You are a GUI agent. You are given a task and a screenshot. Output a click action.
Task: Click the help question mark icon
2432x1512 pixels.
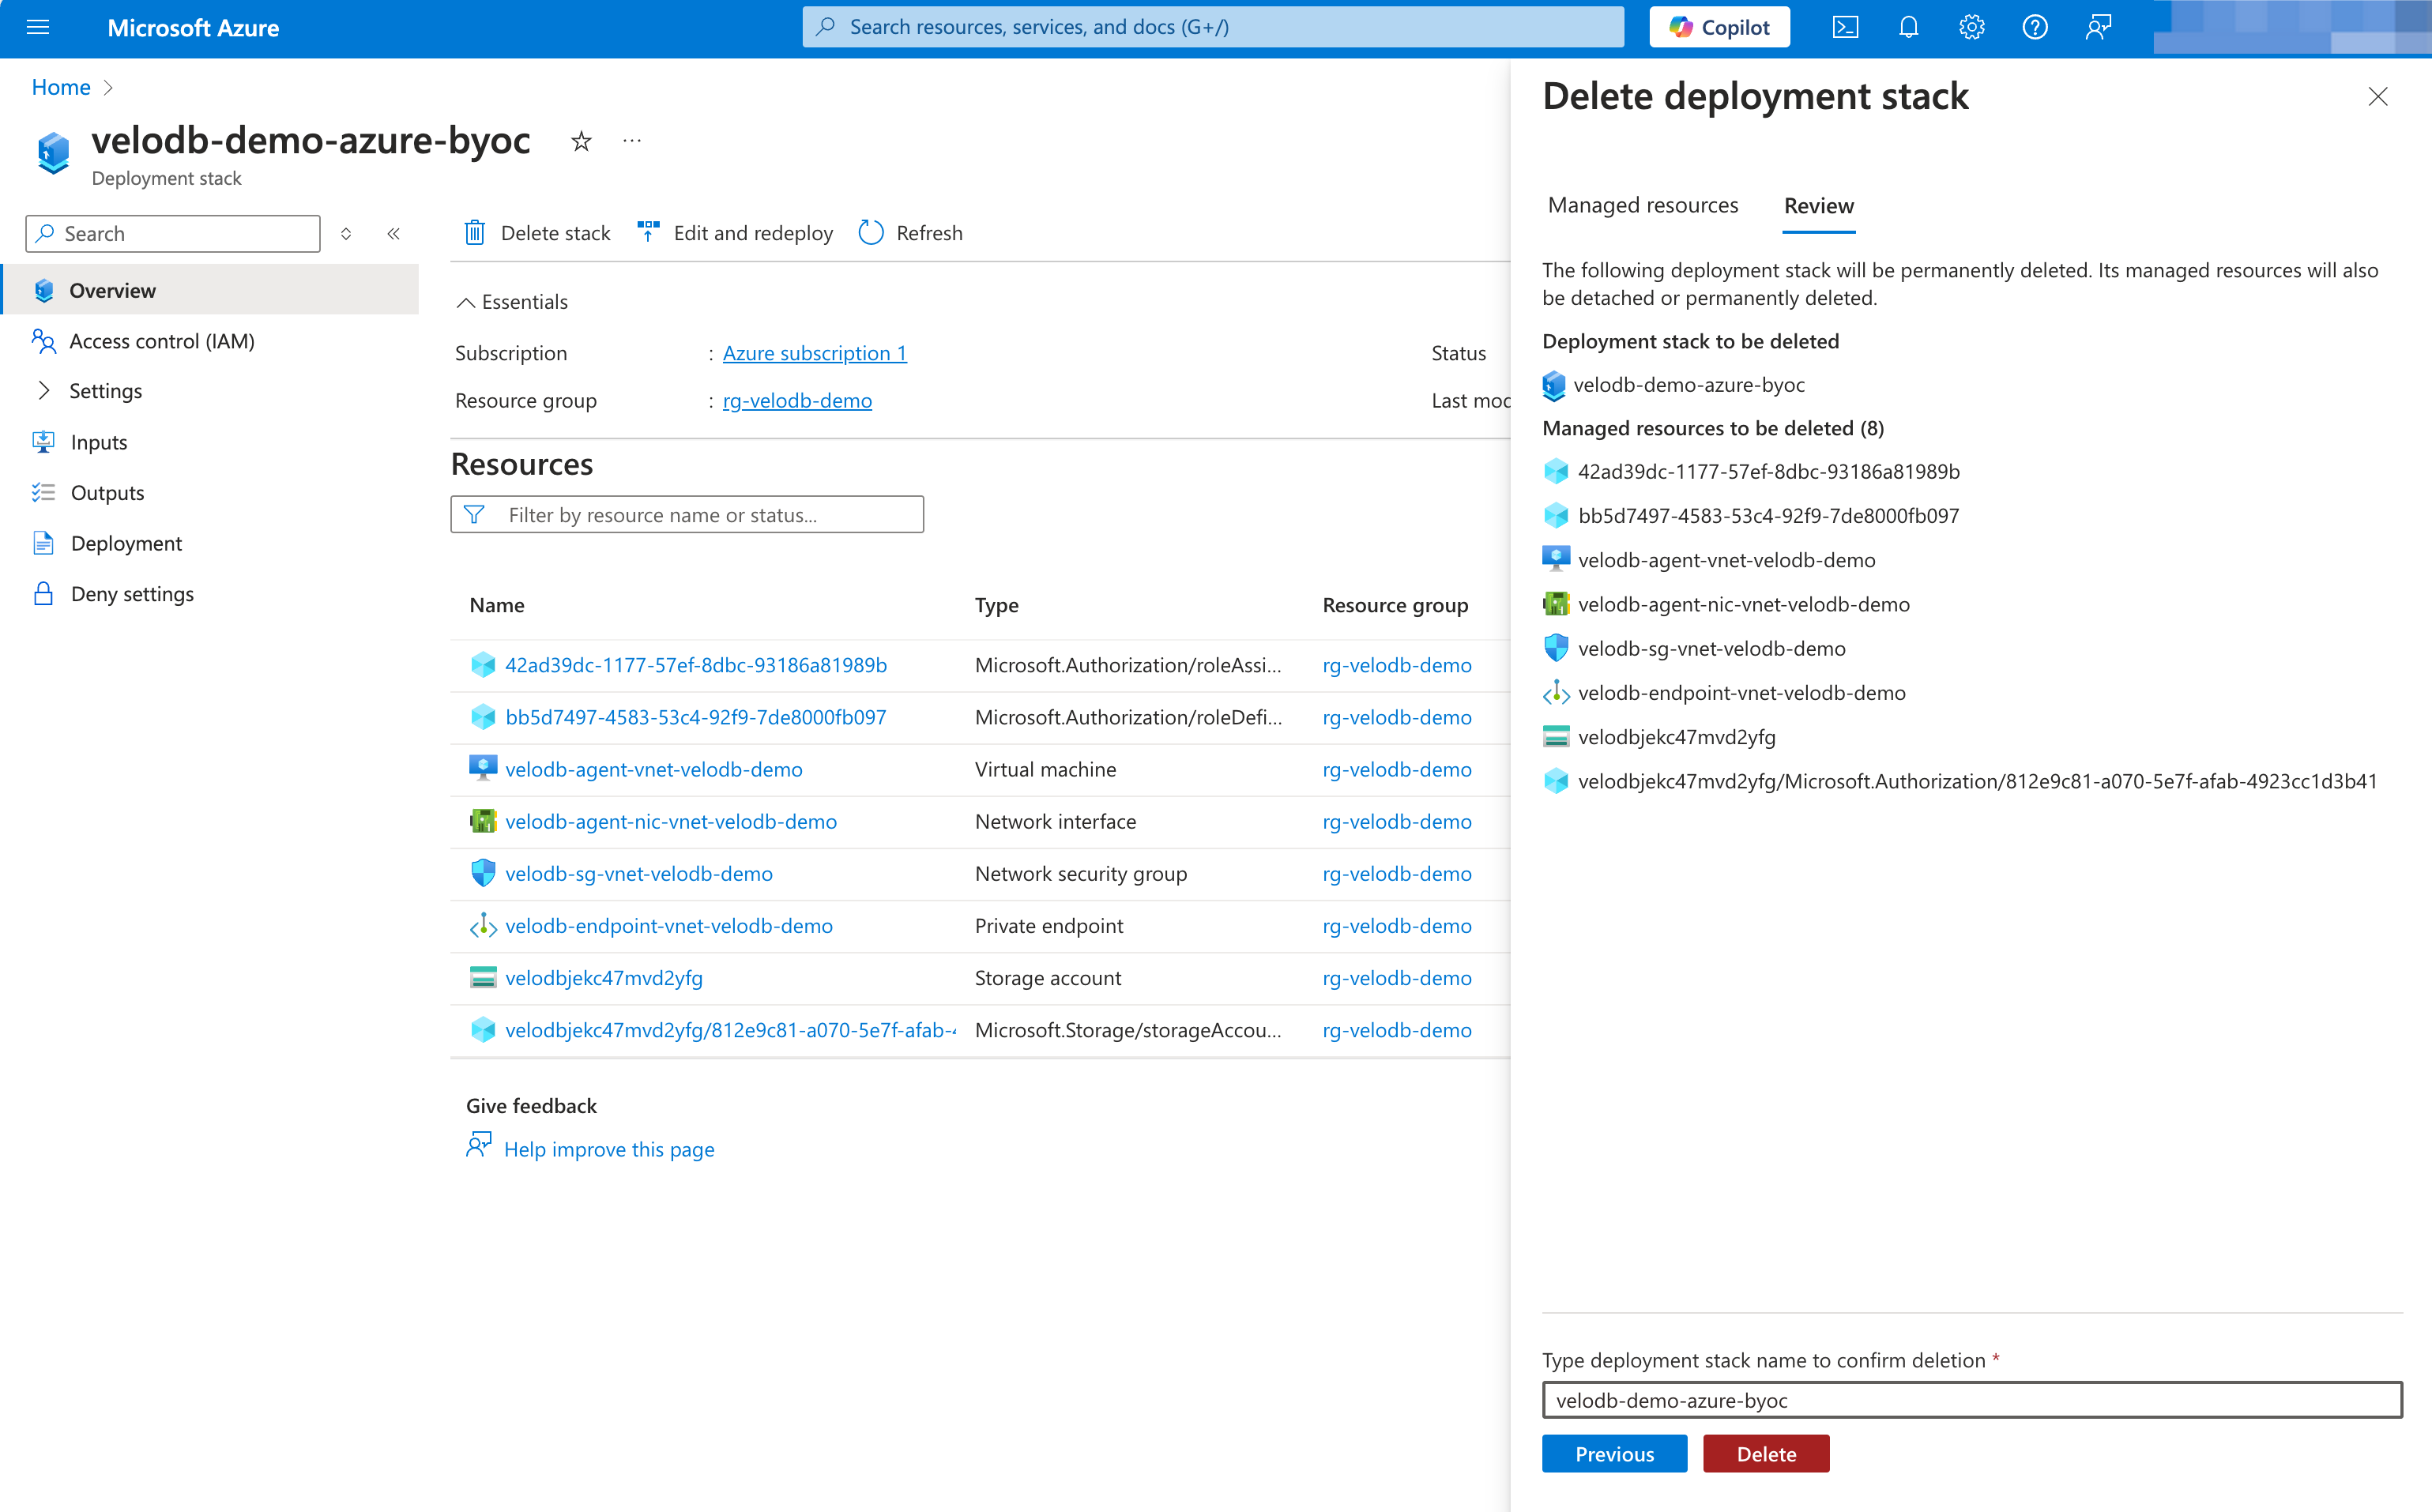point(2034,27)
